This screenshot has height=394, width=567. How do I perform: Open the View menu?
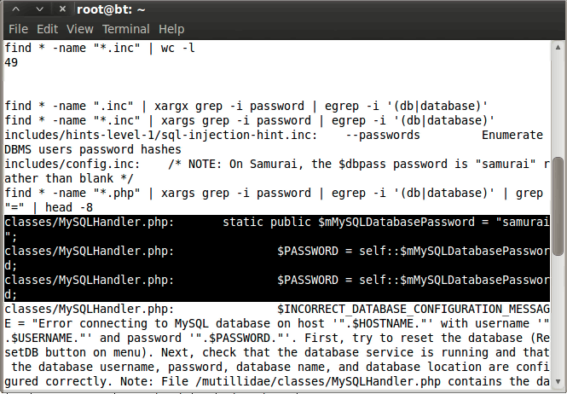pos(80,29)
